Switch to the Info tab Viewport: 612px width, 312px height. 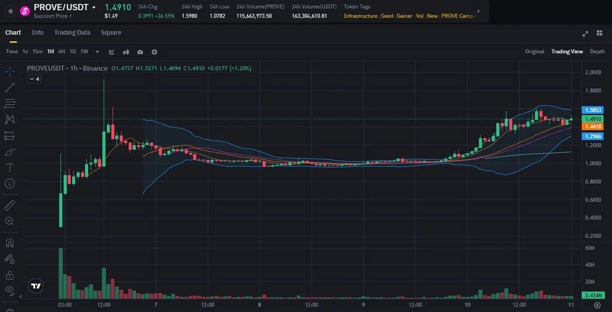(38, 32)
